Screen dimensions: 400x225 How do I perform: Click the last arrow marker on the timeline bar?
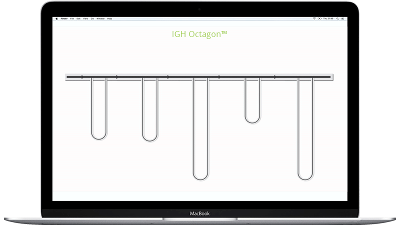pyautogui.click(x=275, y=77)
